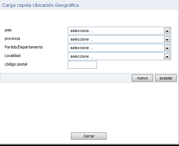This screenshot has height=146, width=179.
Task: Open the pais dropdown list
Action: pyautogui.click(x=119, y=31)
